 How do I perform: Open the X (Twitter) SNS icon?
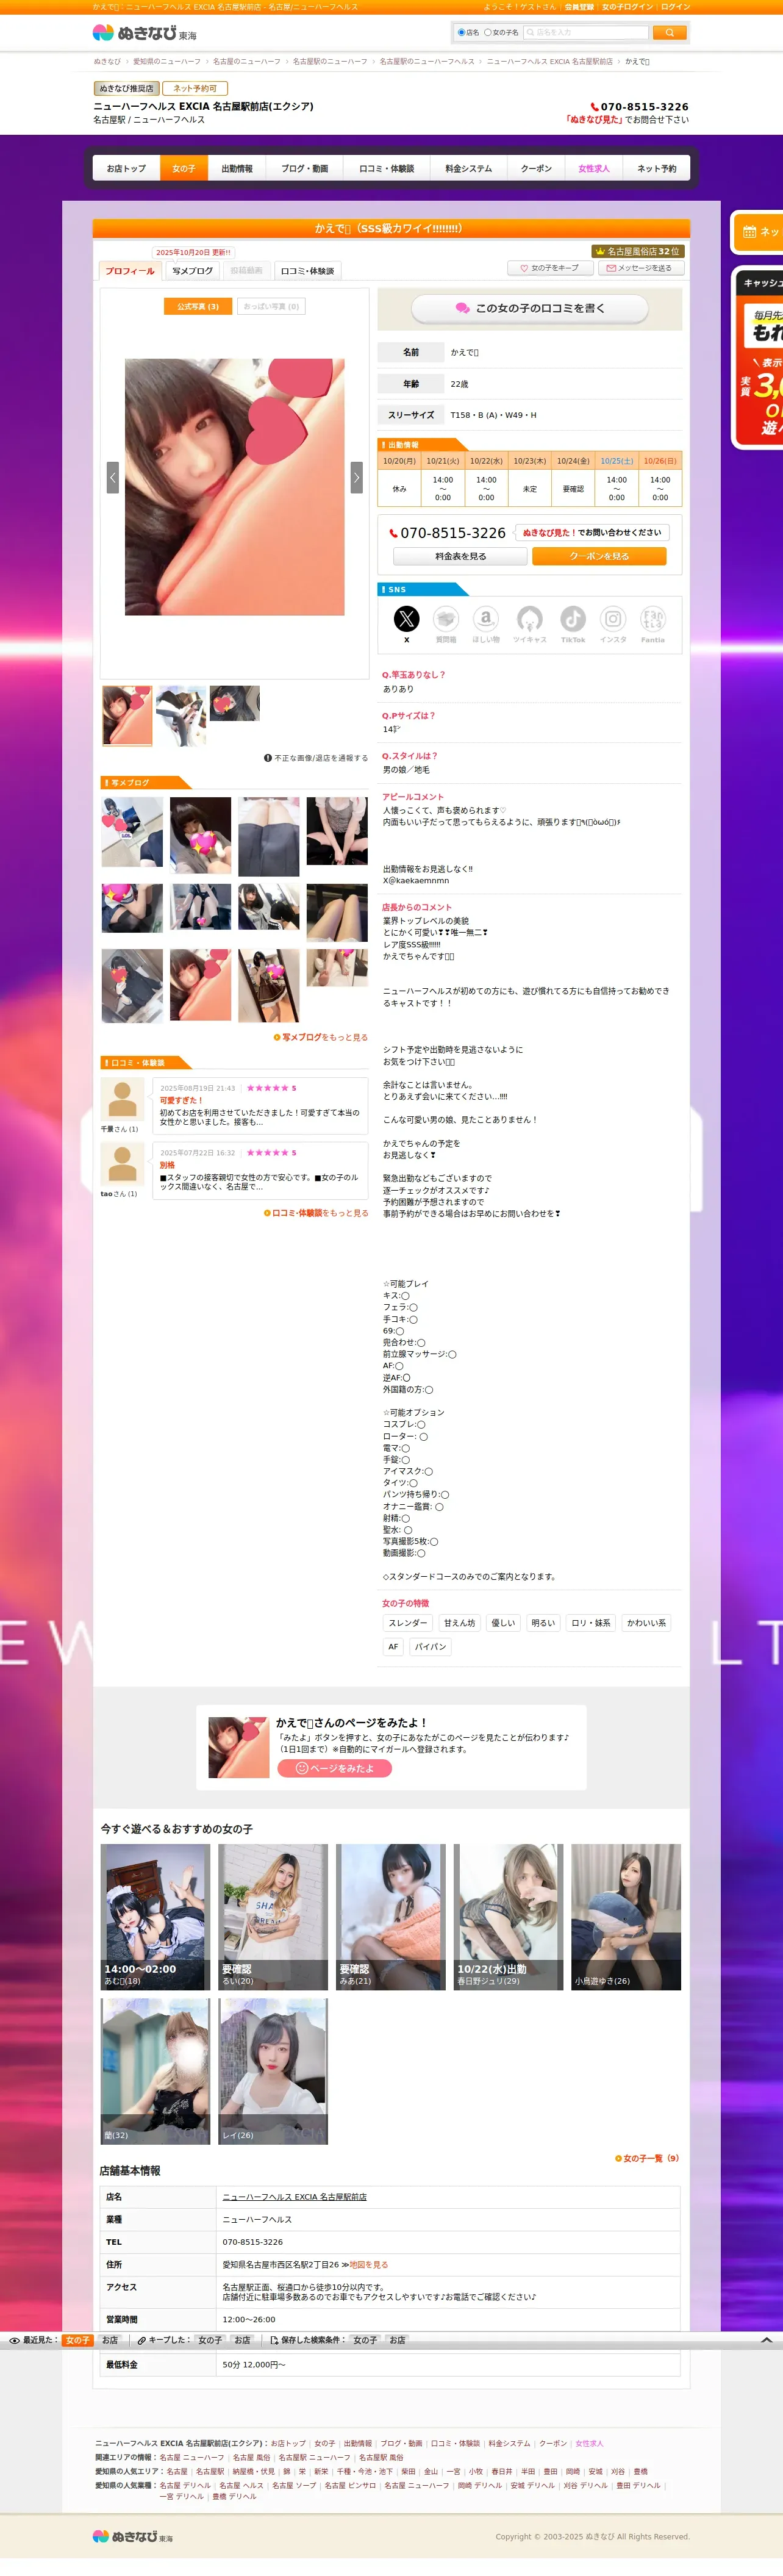pyautogui.click(x=406, y=619)
